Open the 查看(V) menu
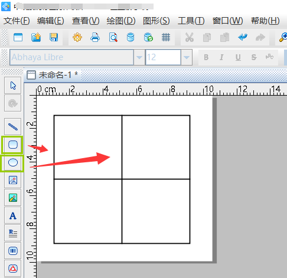Viewport: 287px width, 278px height. click(x=86, y=21)
